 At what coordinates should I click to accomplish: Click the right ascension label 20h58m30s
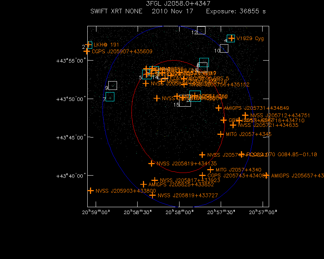point(138,212)
